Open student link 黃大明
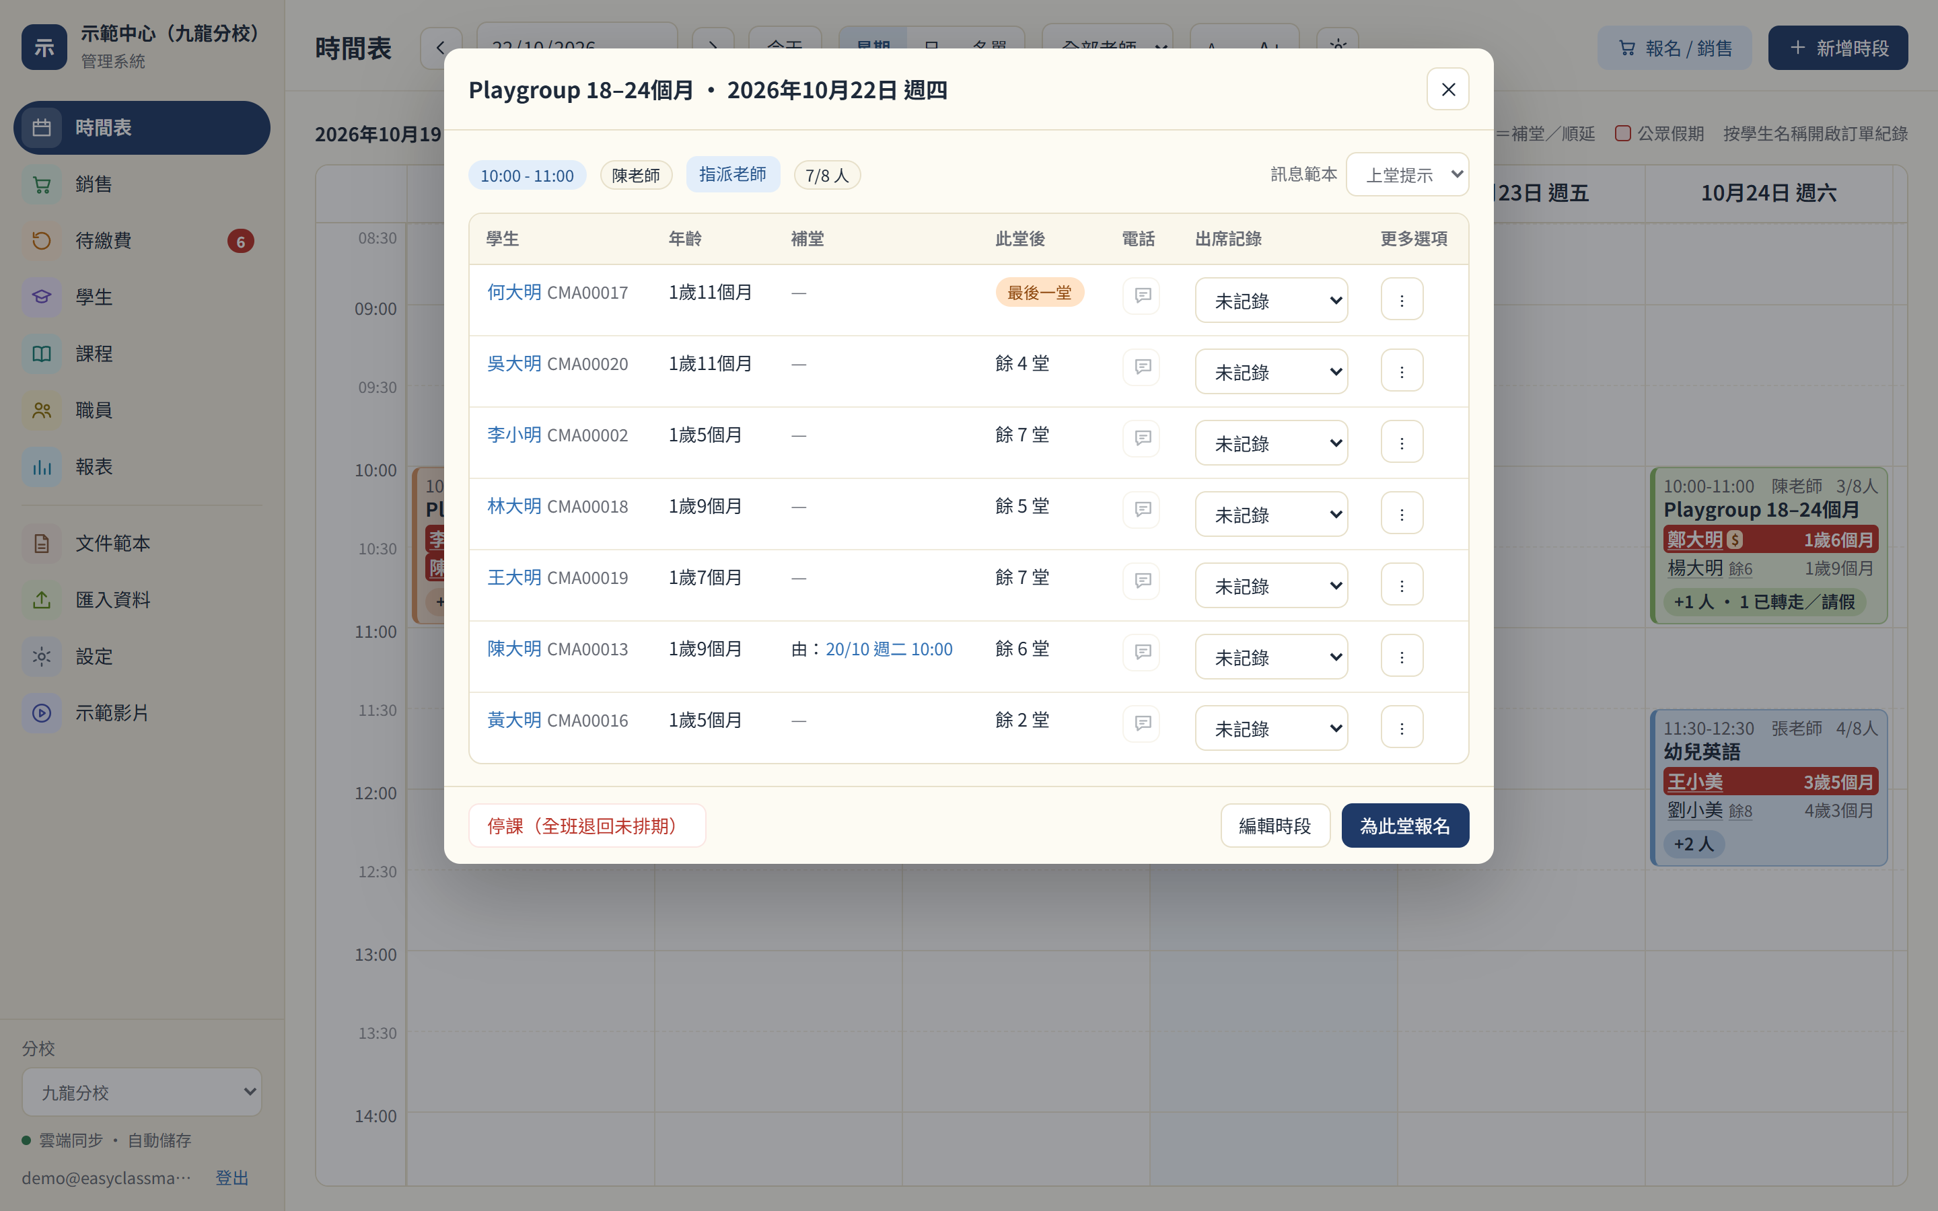 pos(514,720)
